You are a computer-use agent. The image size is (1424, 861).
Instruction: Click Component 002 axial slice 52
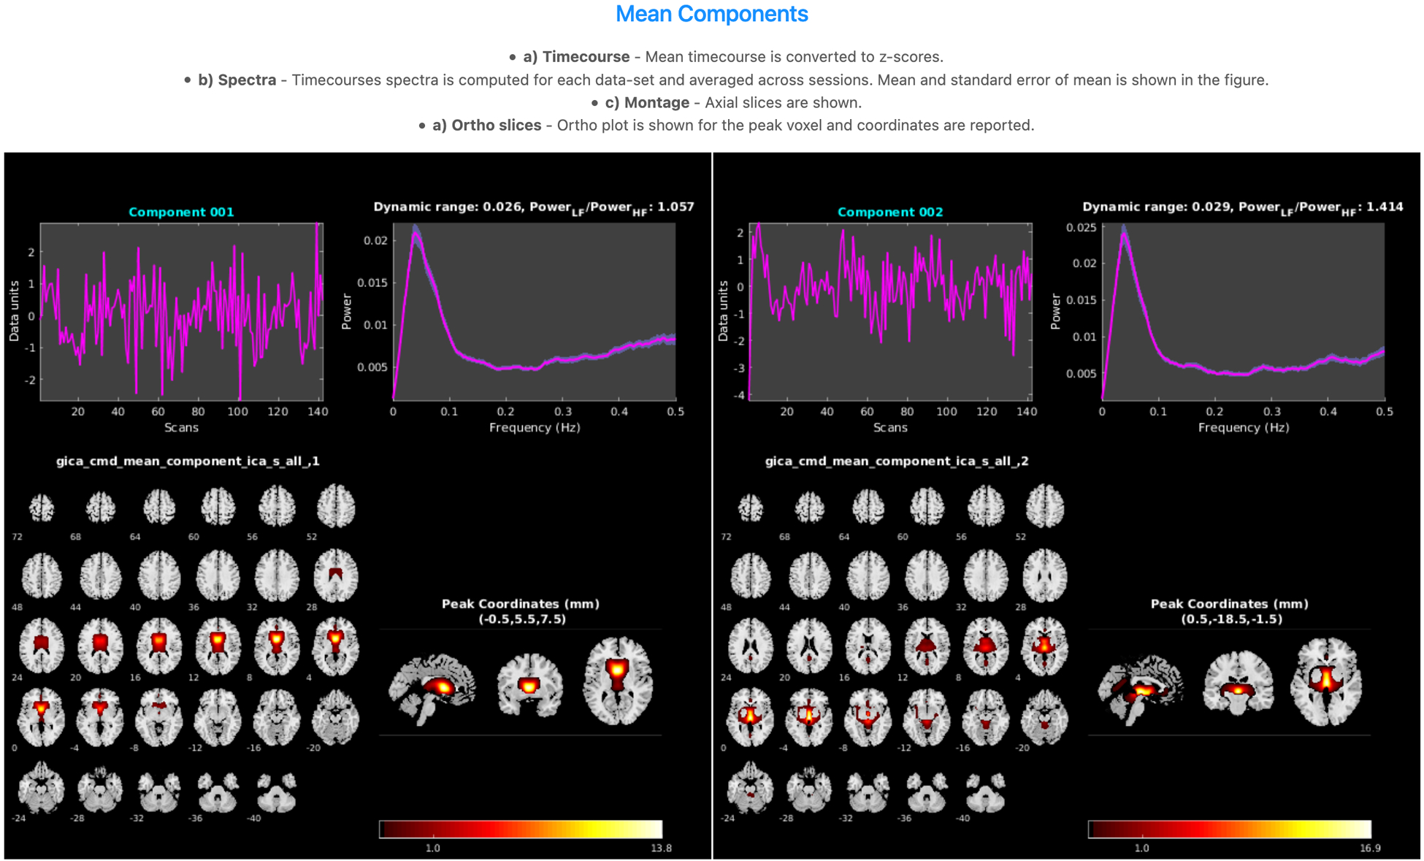click(x=1045, y=505)
